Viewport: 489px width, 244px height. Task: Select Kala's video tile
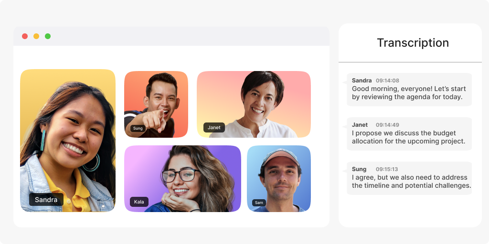coord(182,179)
